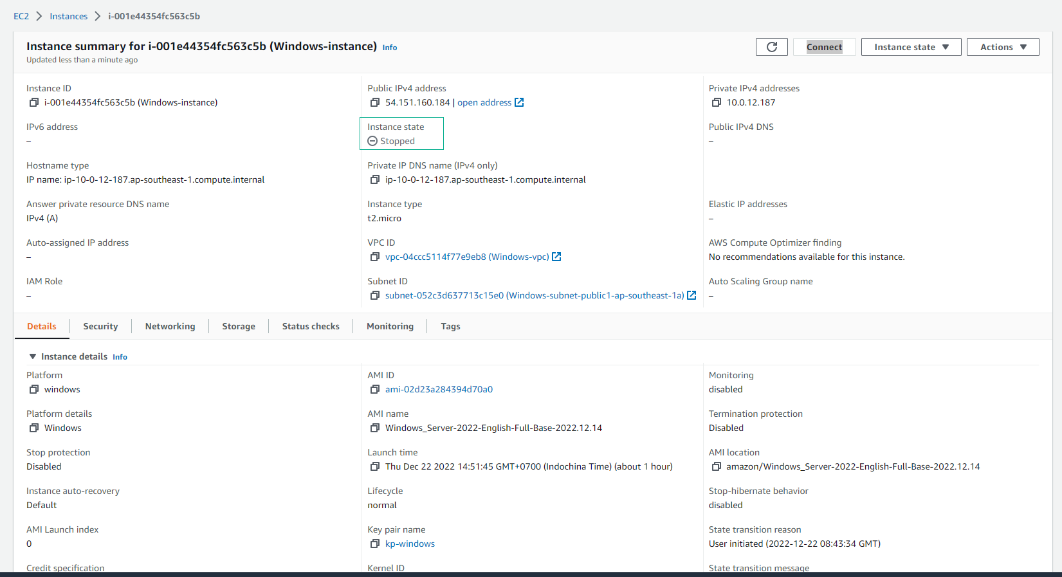
Task: Open the ami-02d23a284394d70a0 link
Action: (x=439, y=389)
